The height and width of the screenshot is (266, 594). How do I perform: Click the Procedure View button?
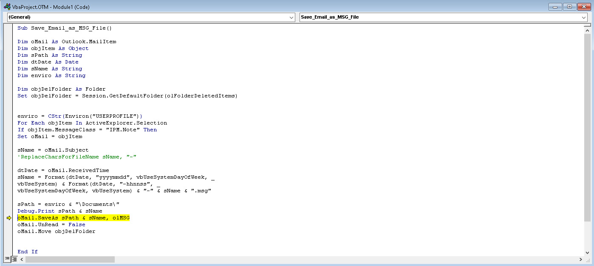tap(7, 259)
